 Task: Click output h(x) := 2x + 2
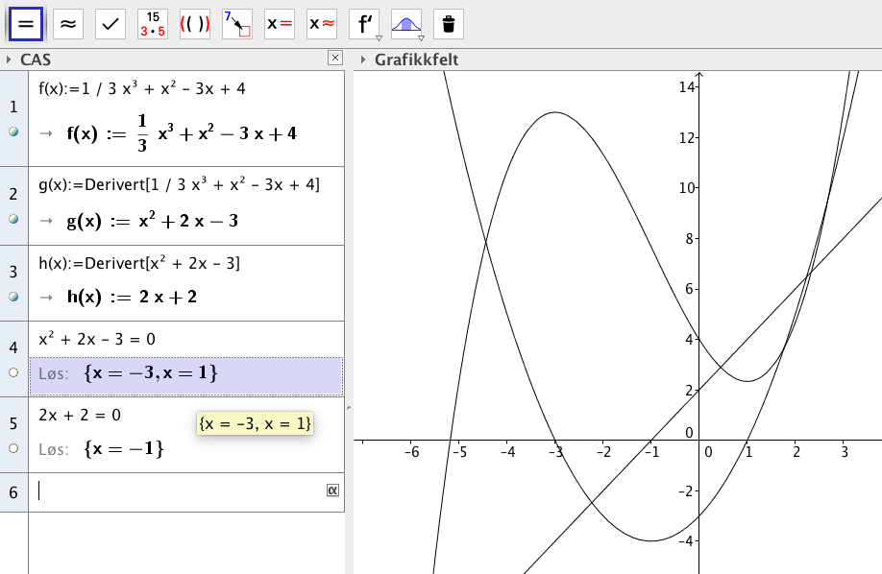132,297
